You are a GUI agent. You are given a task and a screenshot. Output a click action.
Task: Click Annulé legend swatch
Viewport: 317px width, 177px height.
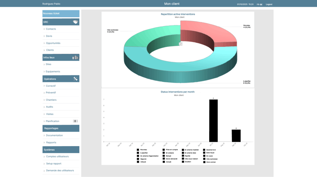[164, 162]
